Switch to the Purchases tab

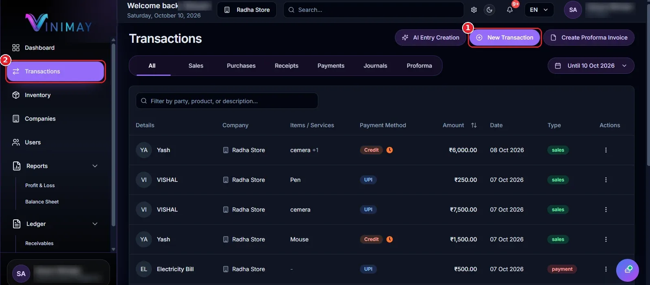coord(241,66)
